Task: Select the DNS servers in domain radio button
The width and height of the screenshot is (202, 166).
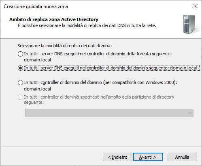Action: pyautogui.click(x=20, y=68)
